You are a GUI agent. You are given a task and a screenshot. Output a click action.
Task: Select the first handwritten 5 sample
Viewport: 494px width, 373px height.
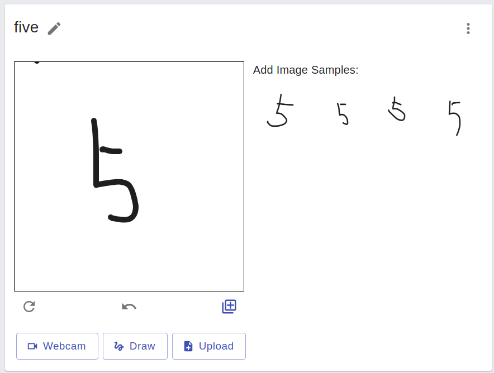point(279,111)
